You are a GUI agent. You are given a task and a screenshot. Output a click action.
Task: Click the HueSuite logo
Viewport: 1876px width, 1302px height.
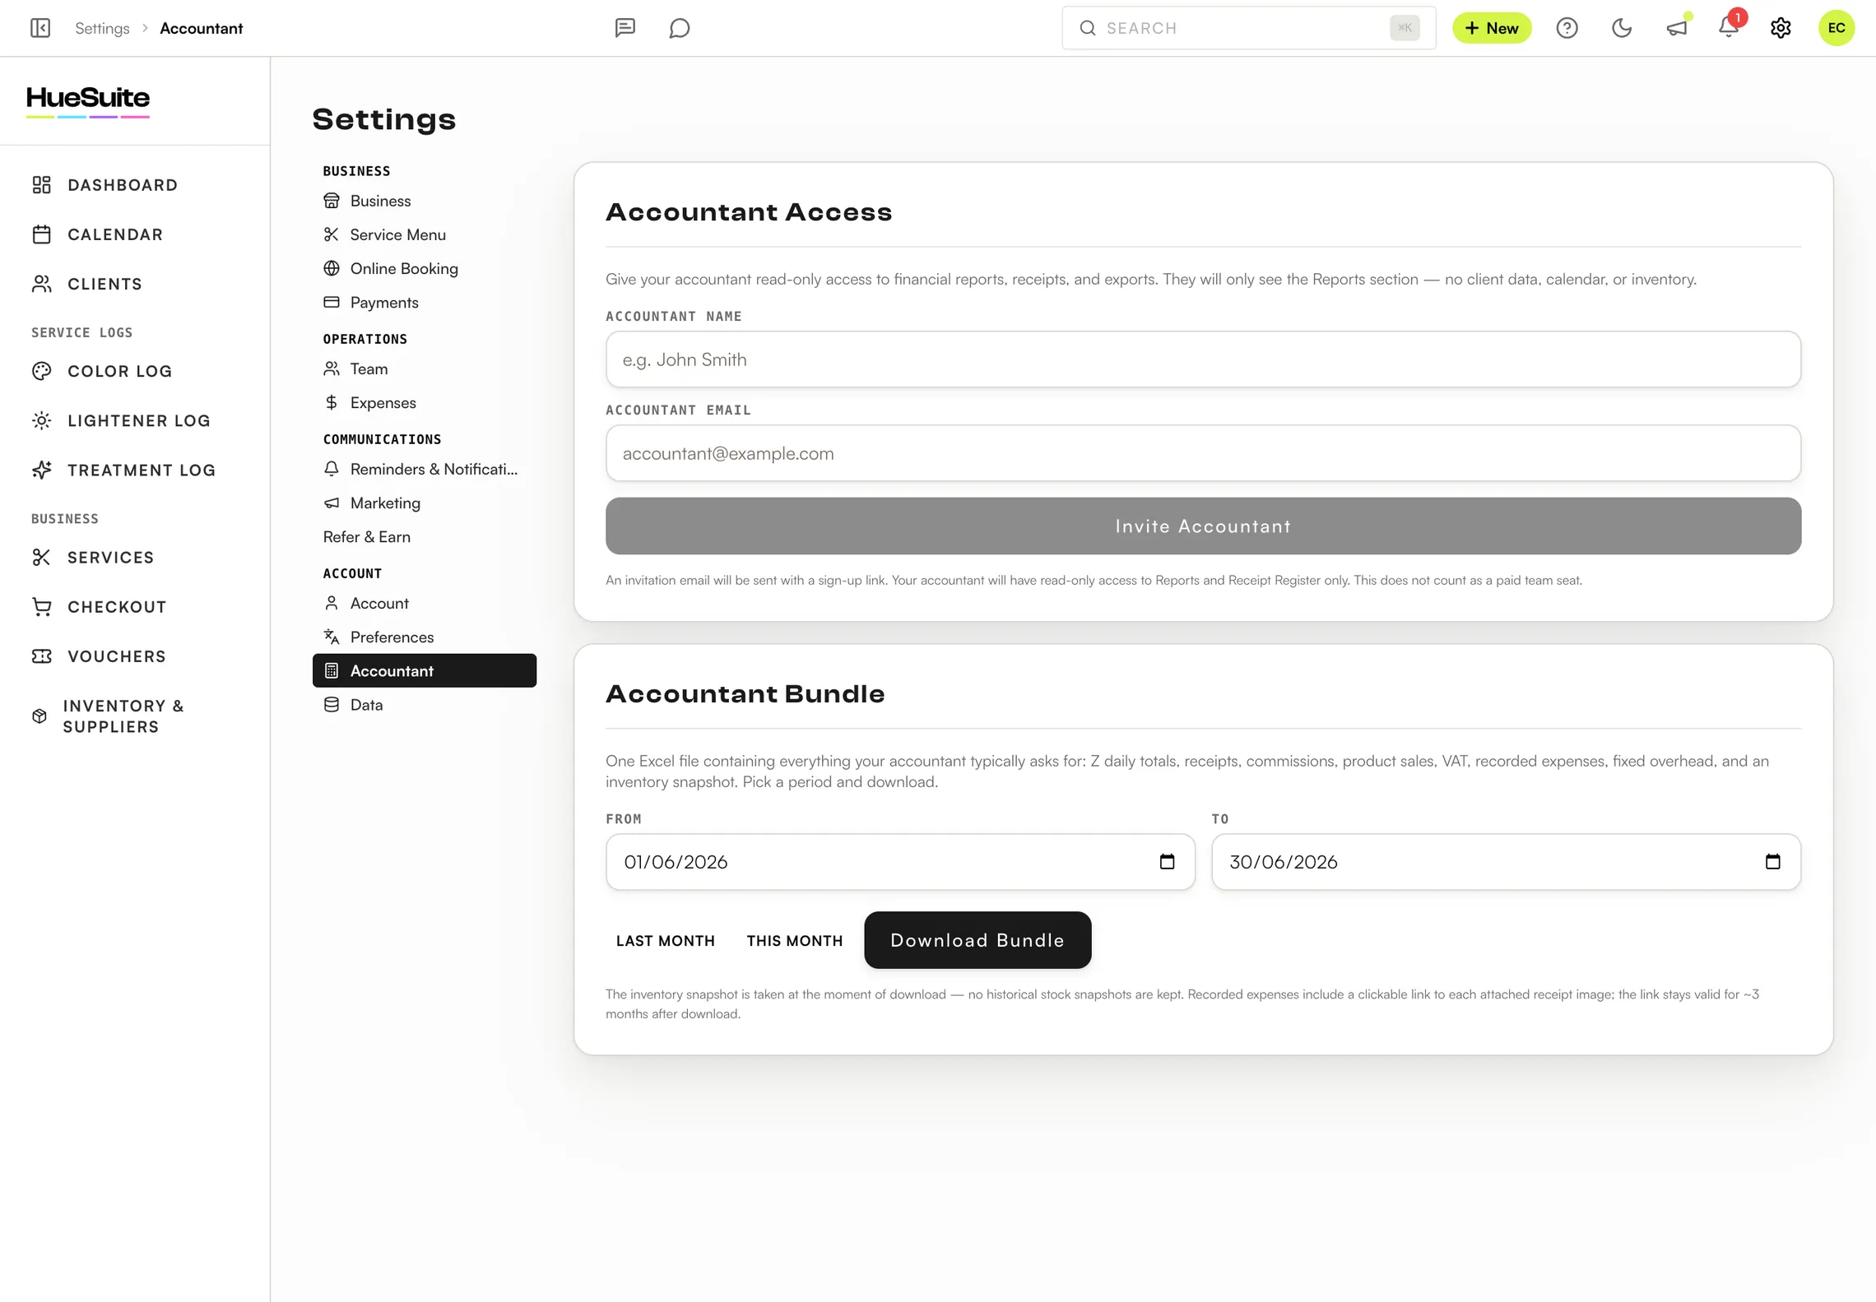[x=88, y=101]
